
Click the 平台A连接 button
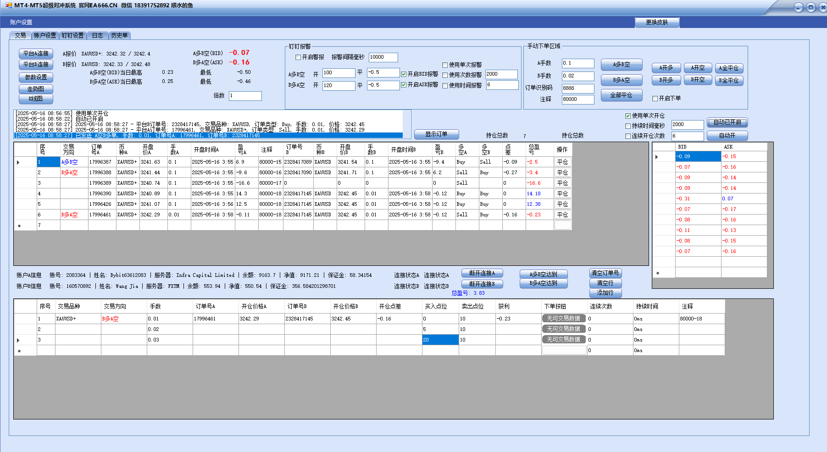click(36, 54)
